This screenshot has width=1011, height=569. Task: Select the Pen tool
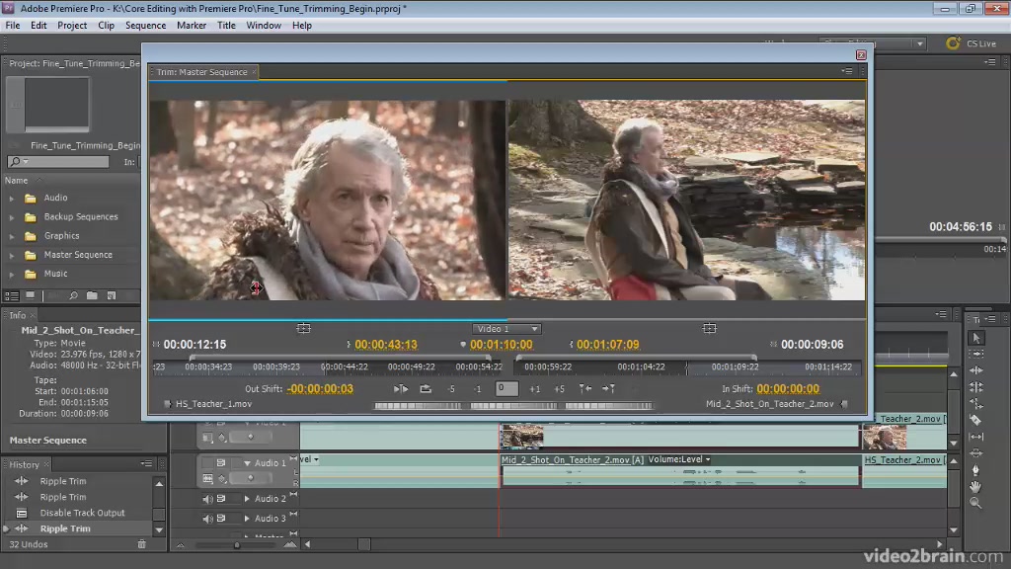click(976, 469)
